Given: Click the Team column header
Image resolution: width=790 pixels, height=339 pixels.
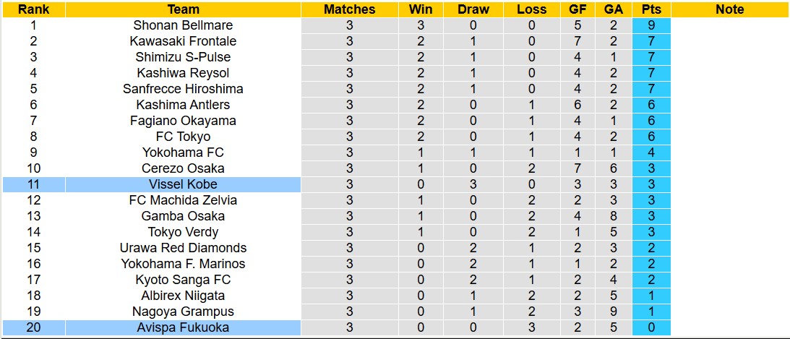Looking at the screenshot, I should pyautogui.click(x=183, y=9).
